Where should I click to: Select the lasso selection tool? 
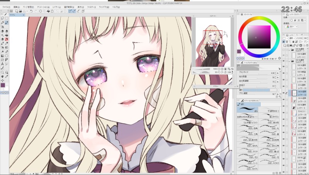(2, 18)
